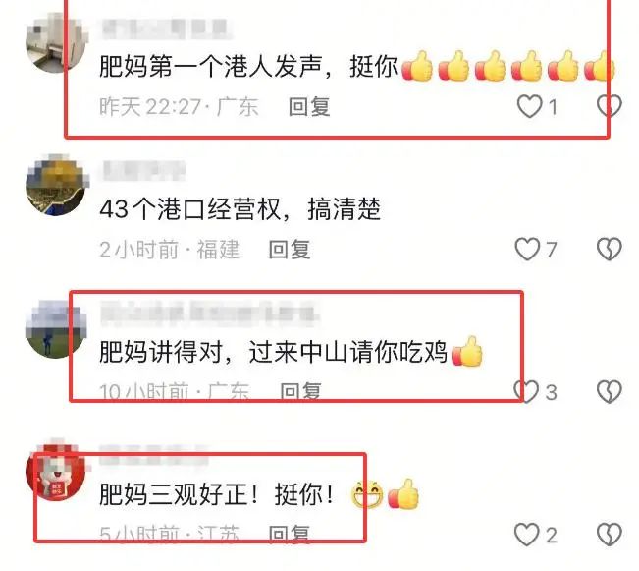Dislike the 肥妈第一个港人发声 comment

[609, 106]
